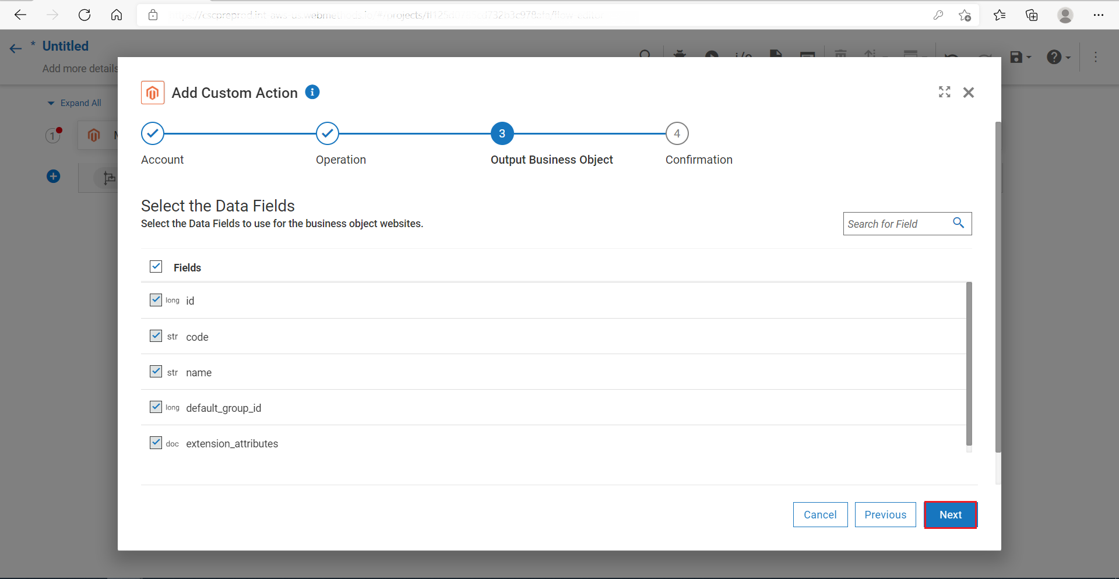
Task: Toggle the Fields select-all checkbox
Action: (x=156, y=267)
